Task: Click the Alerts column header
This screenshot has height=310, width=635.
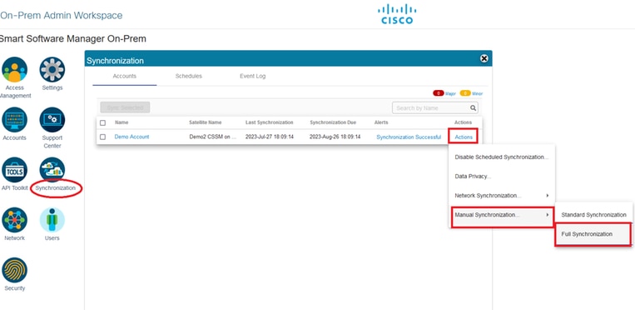Action: tap(380, 122)
